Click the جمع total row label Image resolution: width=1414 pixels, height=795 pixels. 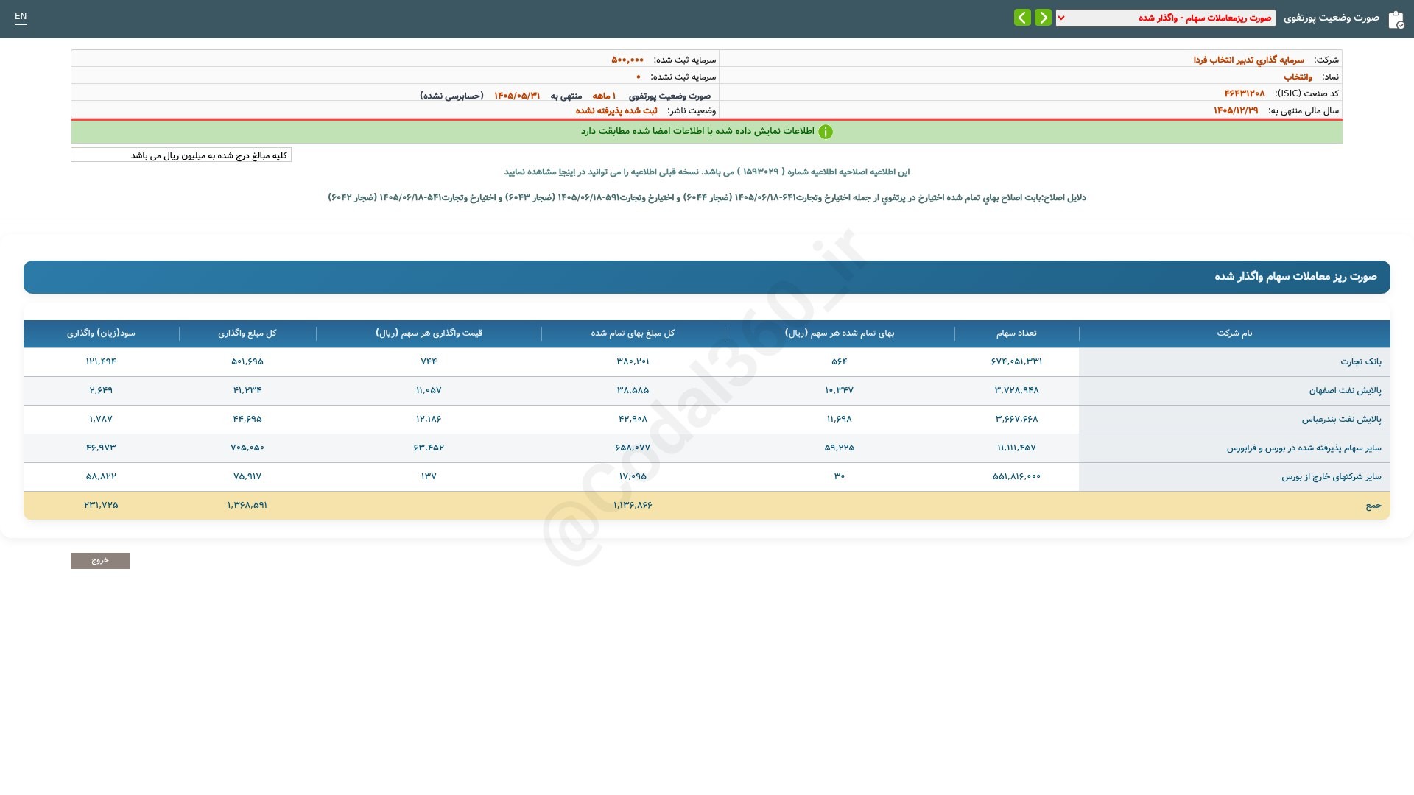click(1373, 506)
